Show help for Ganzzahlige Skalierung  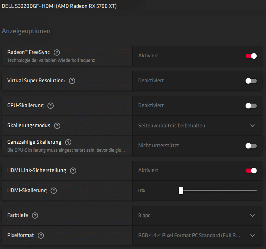68,142
